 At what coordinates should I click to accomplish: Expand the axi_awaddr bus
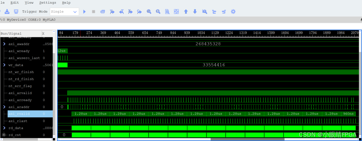pyautogui.click(x=4, y=44)
